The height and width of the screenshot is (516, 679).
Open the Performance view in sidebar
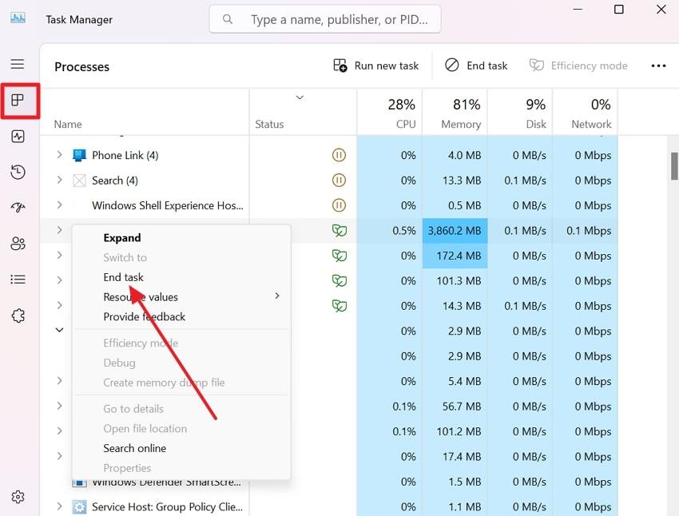point(20,136)
